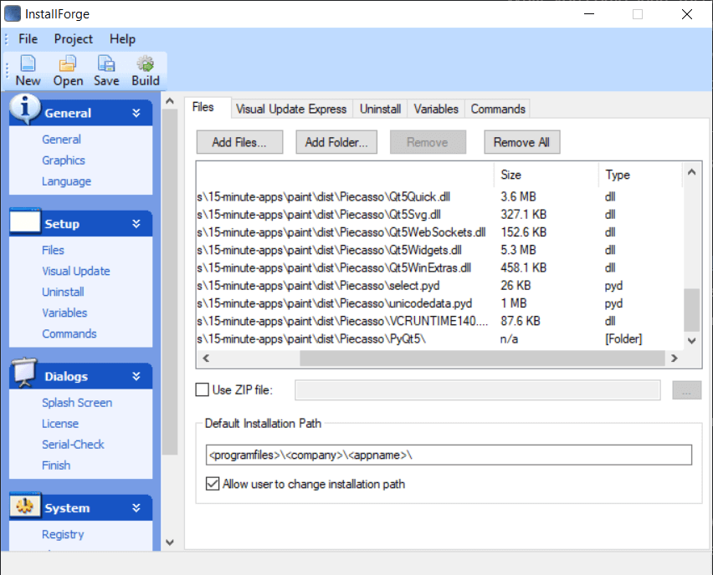Open the Project menu
This screenshot has height=575, width=713.
[x=73, y=39]
